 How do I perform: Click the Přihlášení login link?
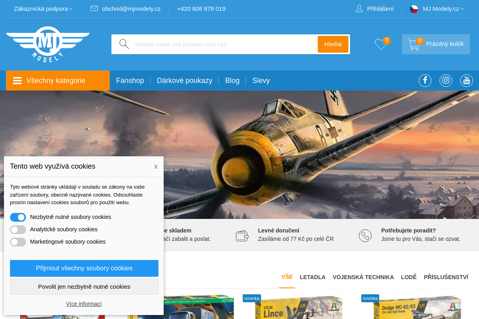pyautogui.click(x=380, y=9)
